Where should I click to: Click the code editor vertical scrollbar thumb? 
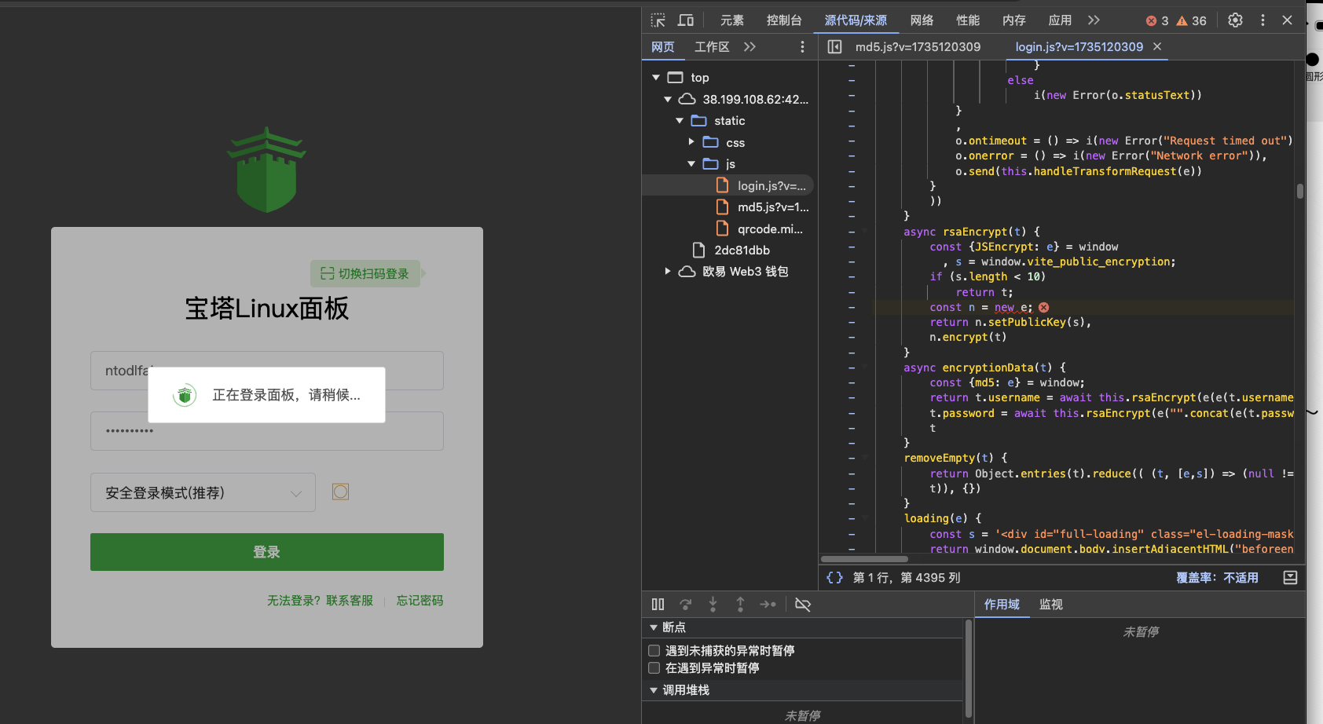click(1300, 191)
